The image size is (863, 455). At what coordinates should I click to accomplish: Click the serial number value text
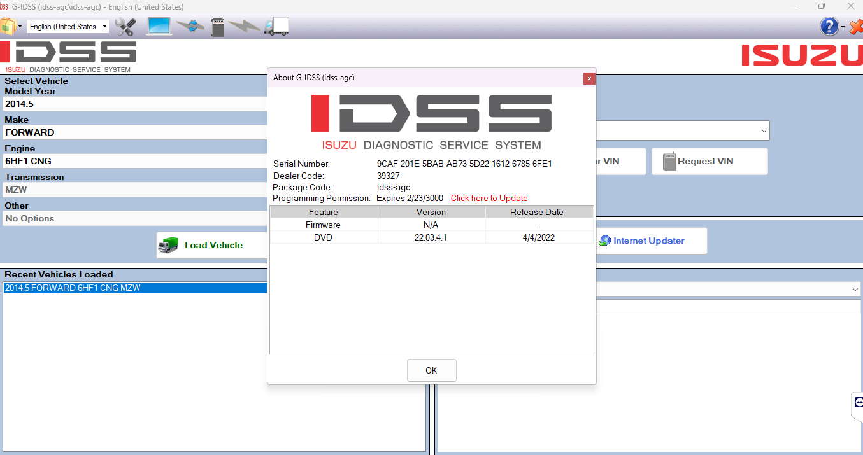[464, 164]
